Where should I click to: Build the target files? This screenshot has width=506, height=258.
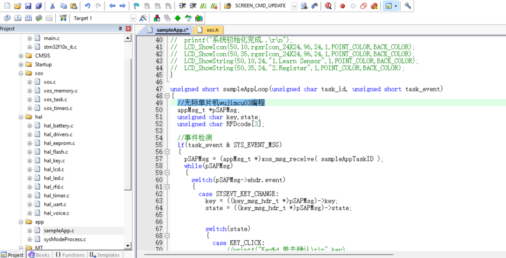18,18
